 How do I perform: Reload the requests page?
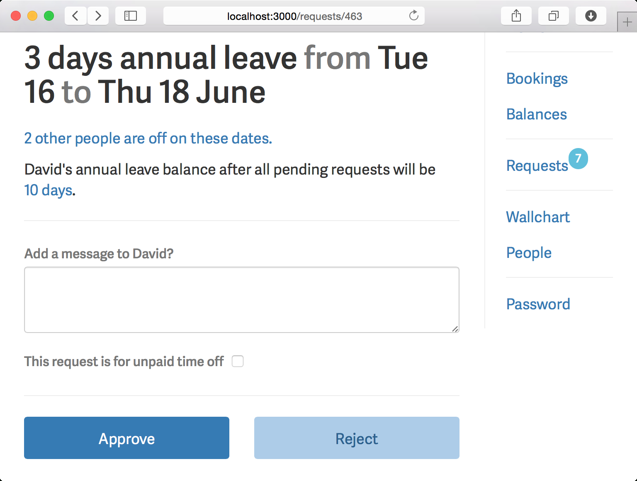413,16
